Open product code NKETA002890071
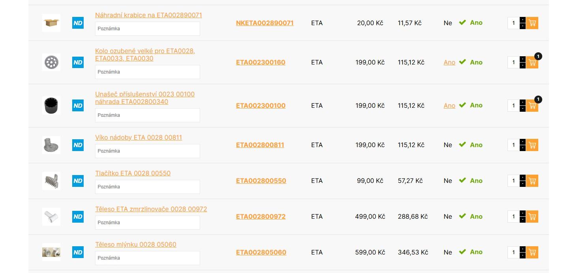This screenshot has height=273, width=573. (265, 23)
